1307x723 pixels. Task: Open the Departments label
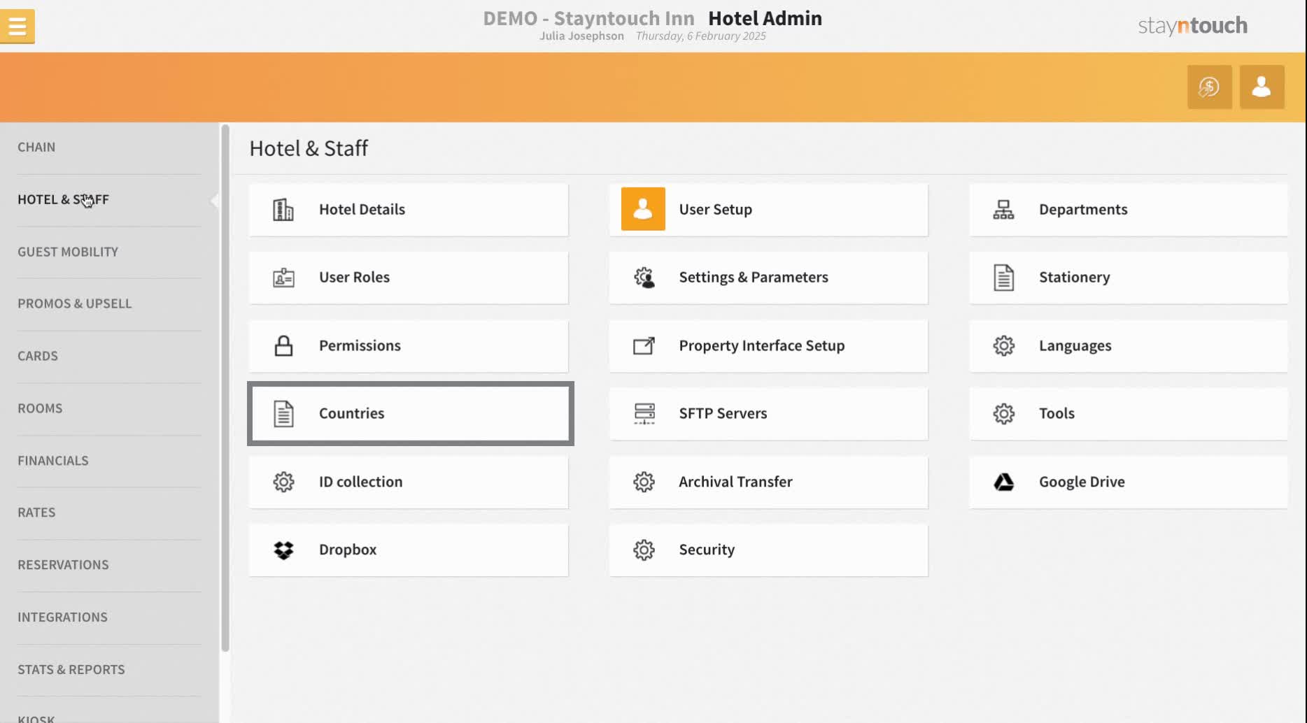click(x=1083, y=209)
